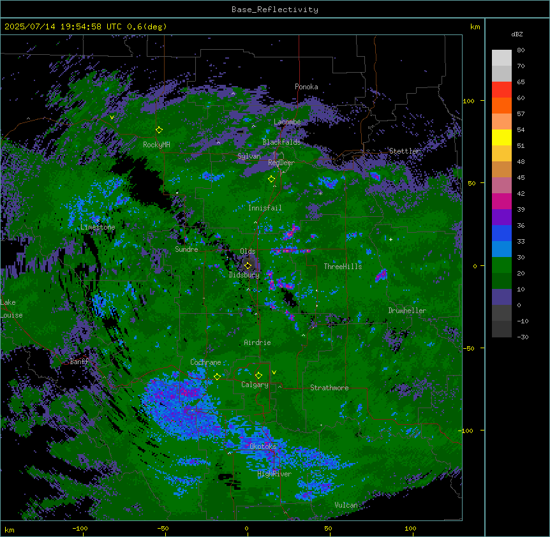The width and height of the screenshot is (550, 537).
Task: Select the radar site marker between Olds and Didsbury
Action: click(248, 266)
